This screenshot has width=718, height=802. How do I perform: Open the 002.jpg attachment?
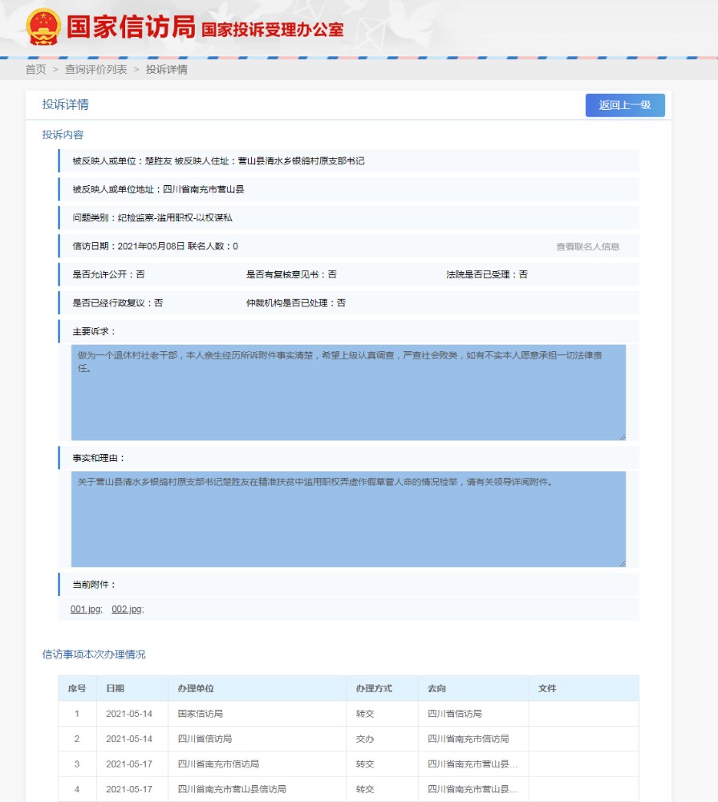(127, 610)
